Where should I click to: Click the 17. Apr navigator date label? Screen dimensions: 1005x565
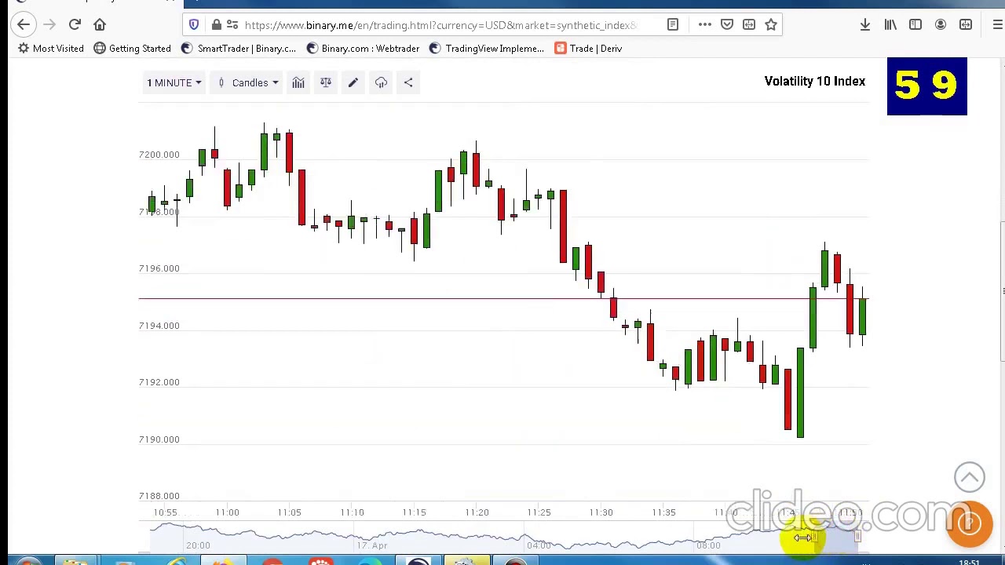(x=372, y=545)
